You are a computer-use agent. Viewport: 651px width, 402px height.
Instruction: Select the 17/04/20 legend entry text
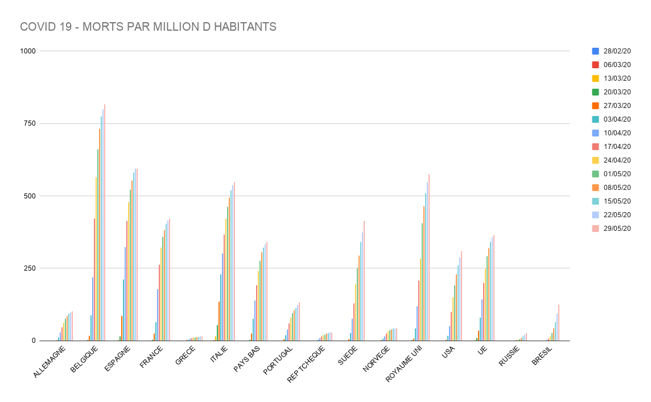point(617,147)
